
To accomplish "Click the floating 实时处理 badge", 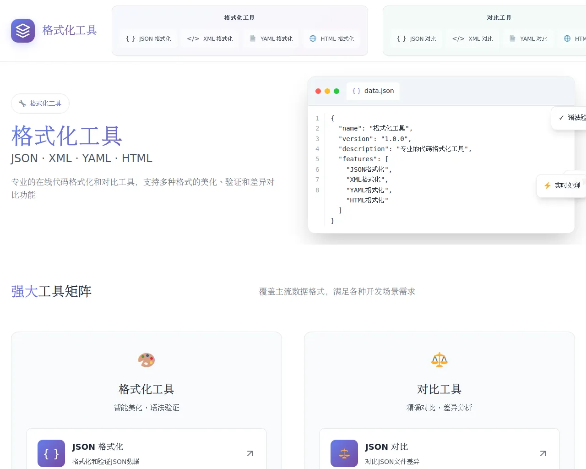I will (x=561, y=185).
